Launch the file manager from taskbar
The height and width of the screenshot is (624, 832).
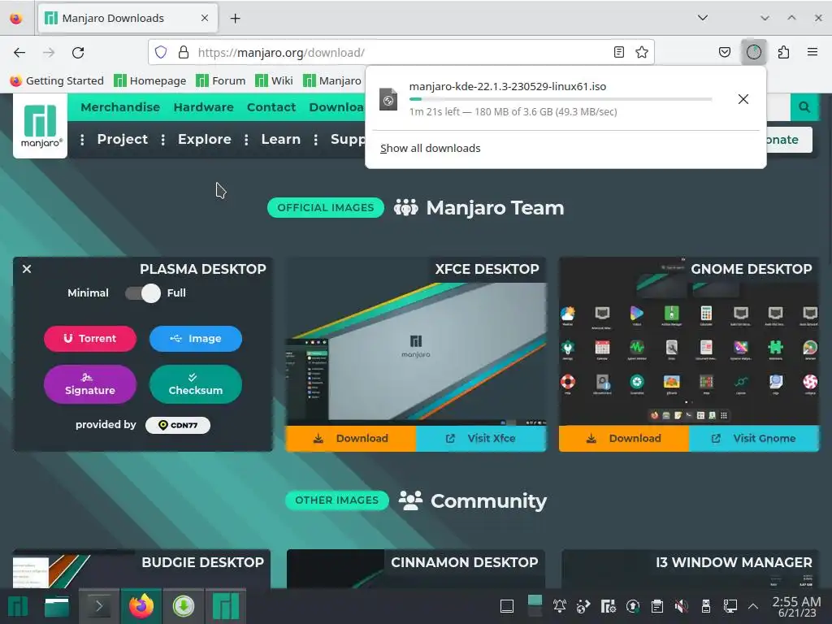(57, 606)
